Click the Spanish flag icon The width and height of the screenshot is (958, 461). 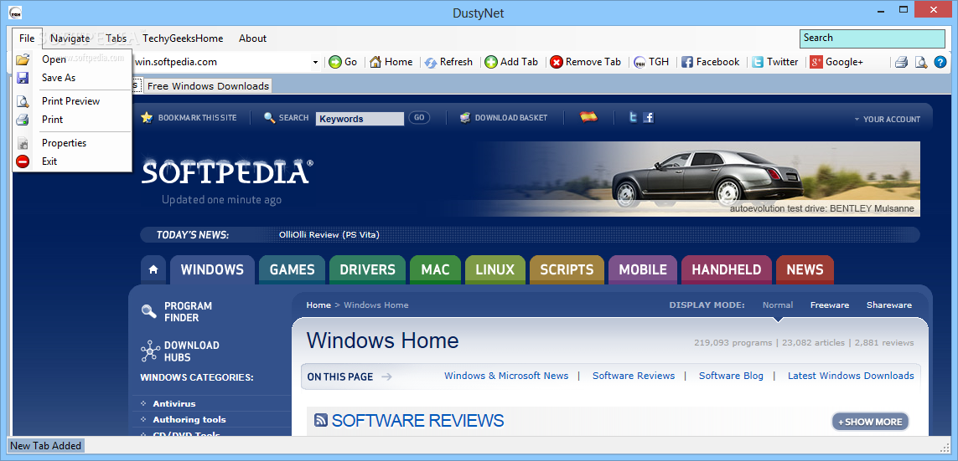[589, 117]
